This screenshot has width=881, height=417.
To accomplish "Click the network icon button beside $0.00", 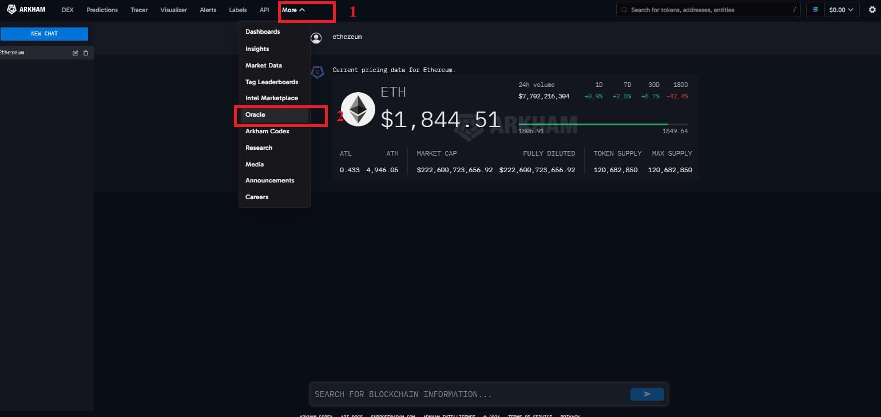I will coord(815,10).
